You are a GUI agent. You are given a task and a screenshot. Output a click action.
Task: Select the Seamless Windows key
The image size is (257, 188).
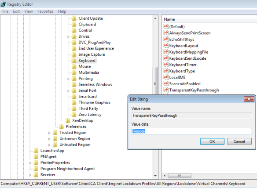95,84
